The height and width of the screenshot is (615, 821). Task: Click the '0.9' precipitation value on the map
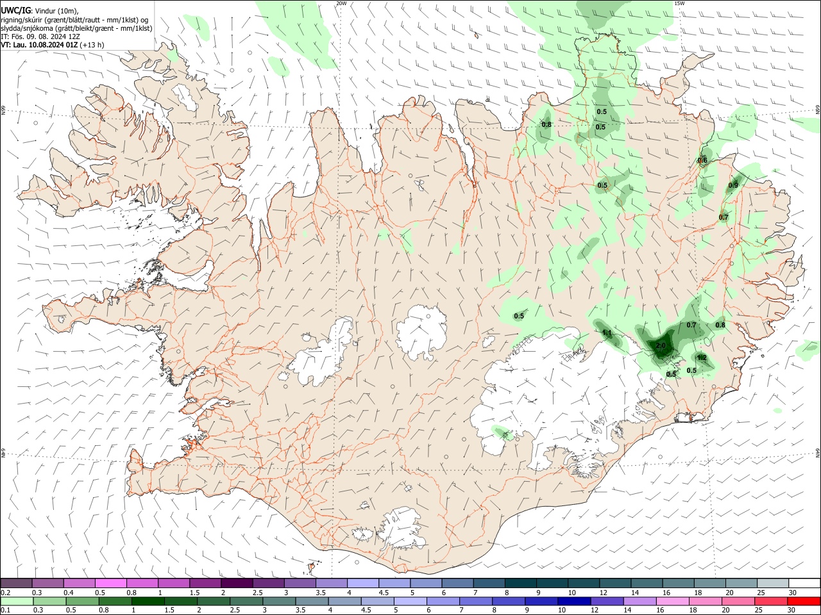733,185
